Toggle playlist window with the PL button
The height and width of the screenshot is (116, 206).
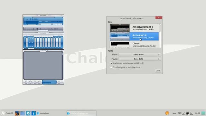(x=61, y=24)
